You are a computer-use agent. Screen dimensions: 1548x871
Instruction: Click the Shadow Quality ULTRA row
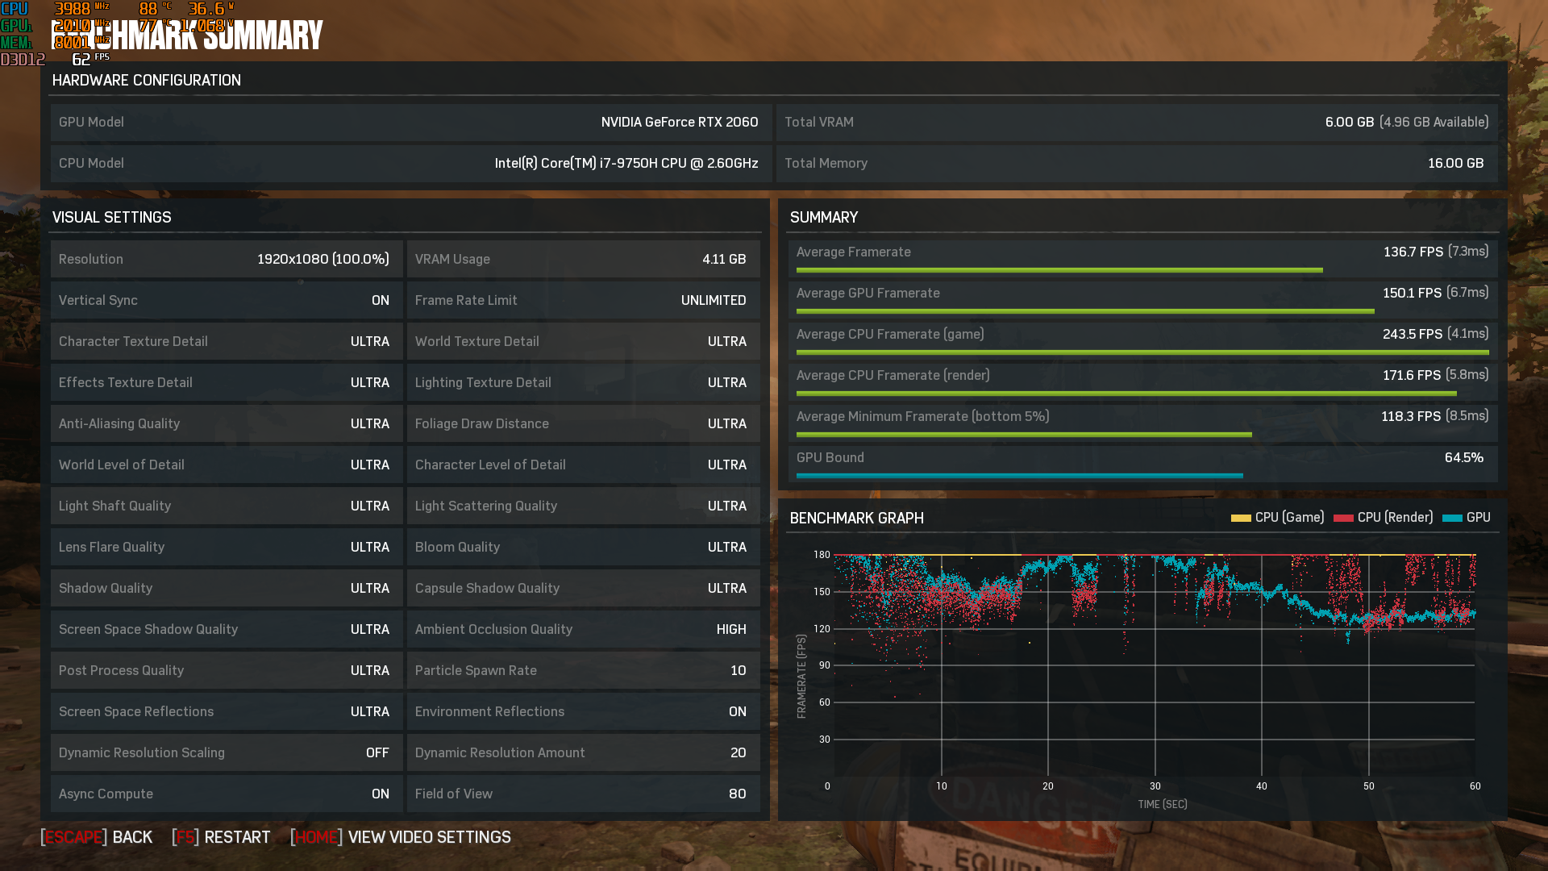pyautogui.click(x=227, y=588)
